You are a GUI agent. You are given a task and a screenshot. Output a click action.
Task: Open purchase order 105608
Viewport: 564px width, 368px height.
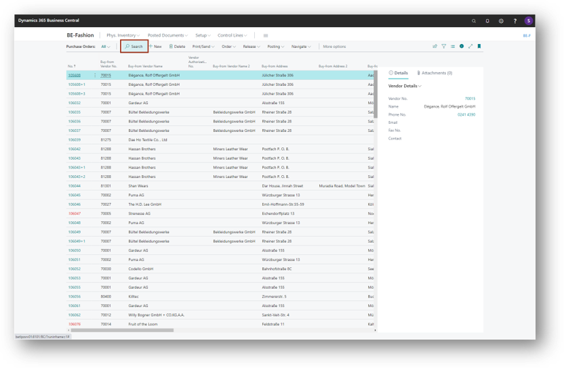click(75, 75)
